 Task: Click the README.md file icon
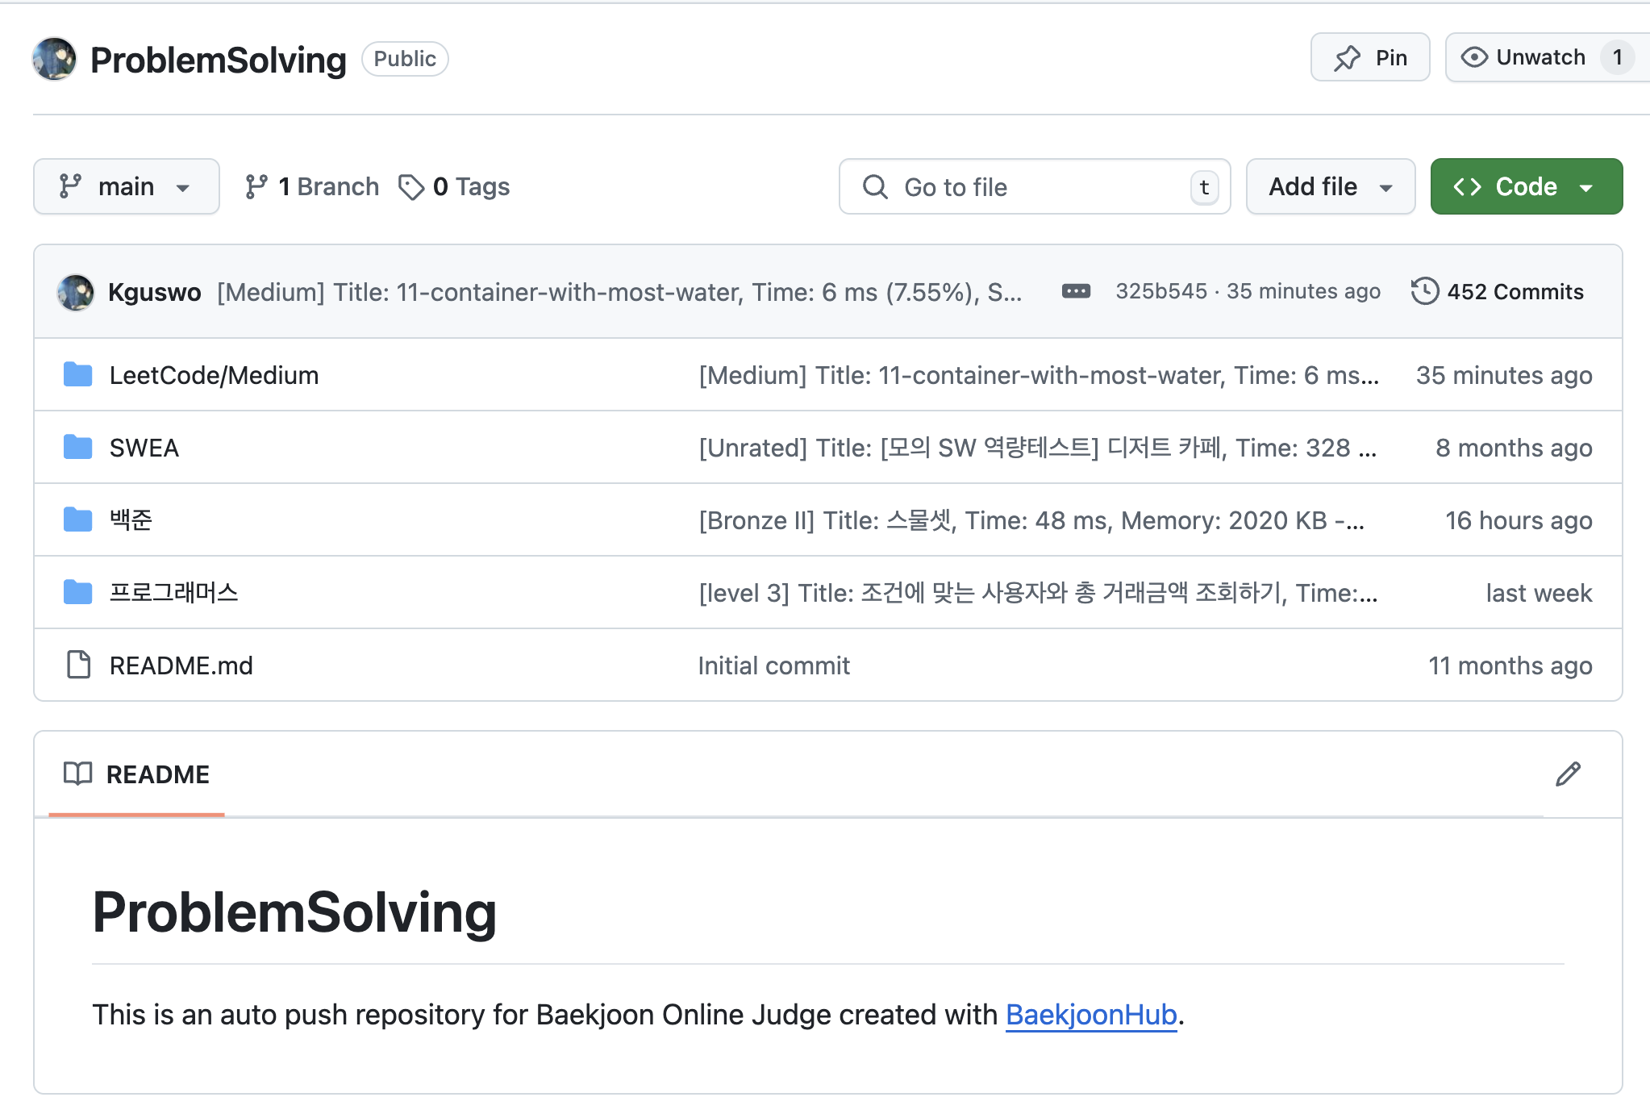pos(78,665)
